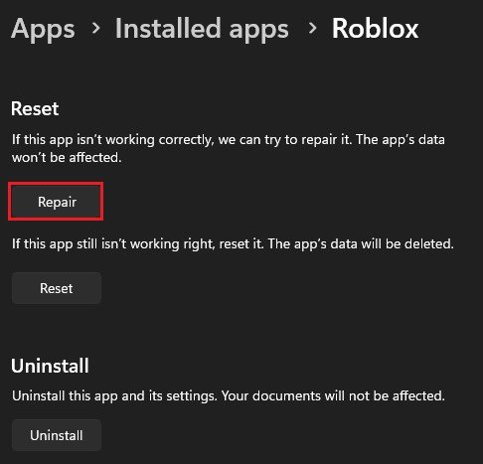Click the Reset button
The height and width of the screenshot is (464, 483).
click(57, 288)
